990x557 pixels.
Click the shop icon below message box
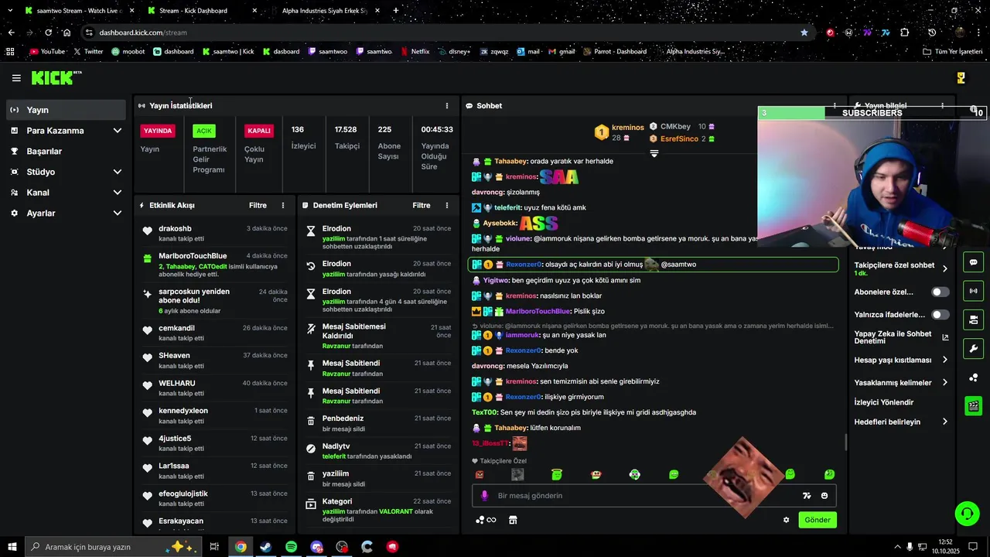coord(513,520)
